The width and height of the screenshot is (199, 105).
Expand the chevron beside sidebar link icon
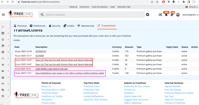8,58
